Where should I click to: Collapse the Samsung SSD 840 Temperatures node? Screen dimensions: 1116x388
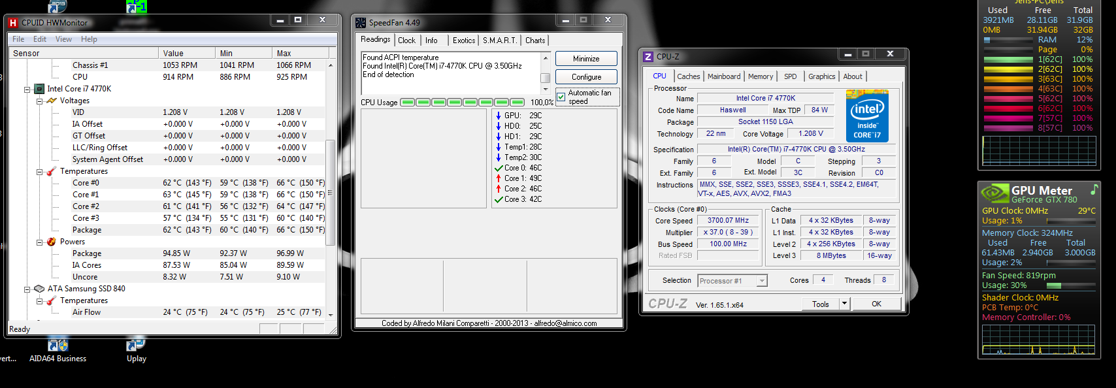point(40,300)
